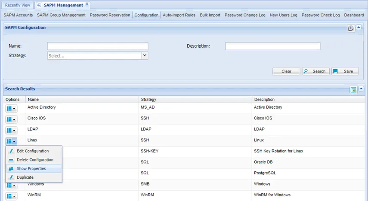Go to Password Reservation tab

110,15
